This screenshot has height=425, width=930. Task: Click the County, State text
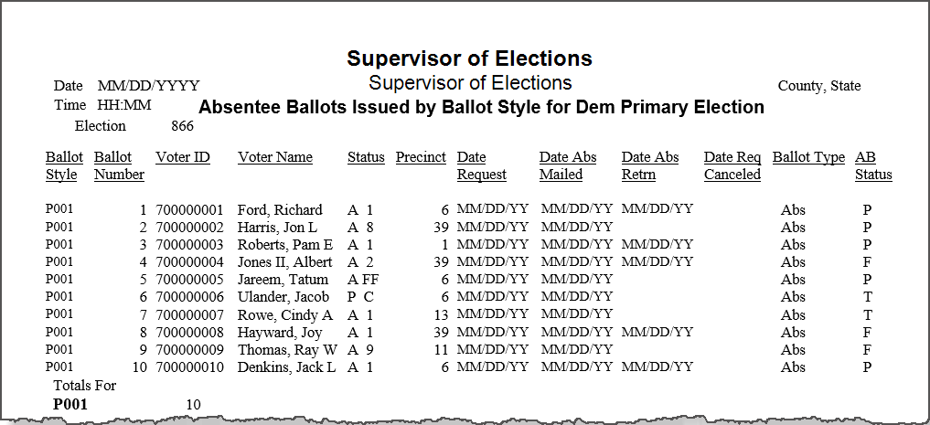819,86
